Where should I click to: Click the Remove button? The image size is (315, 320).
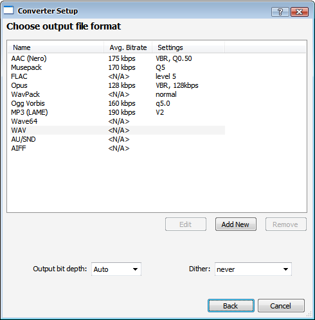click(286, 224)
